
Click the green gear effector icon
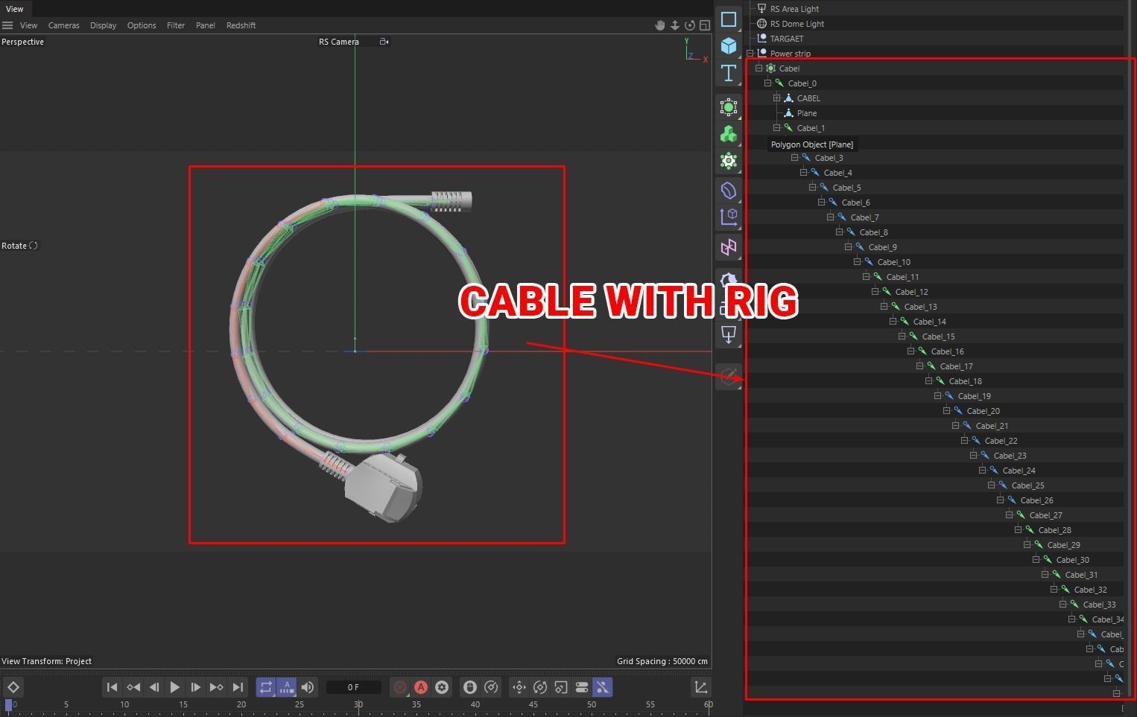(729, 161)
